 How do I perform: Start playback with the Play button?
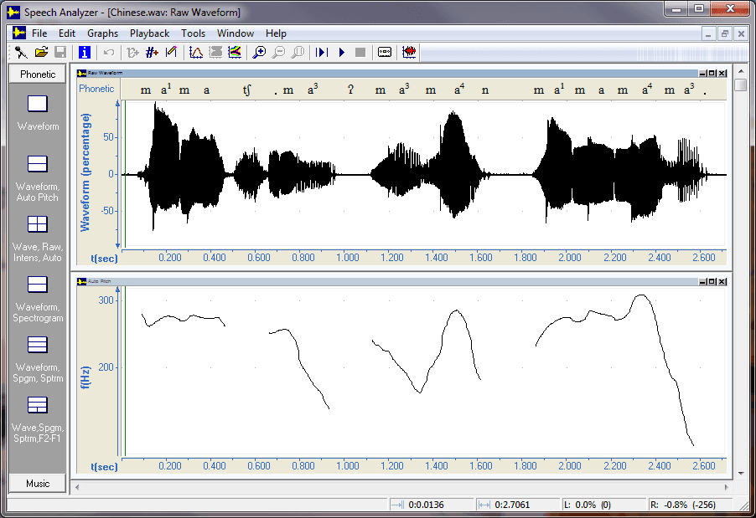[341, 52]
